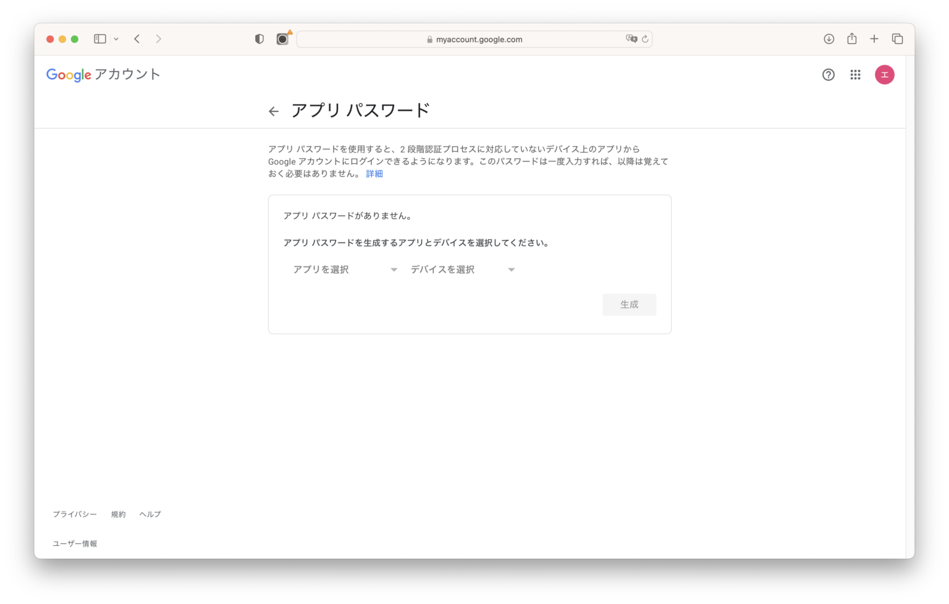The height and width of the screenshot is (604, 949).
Task: Open the 詳細 link
Action: [x=374, y=174]
